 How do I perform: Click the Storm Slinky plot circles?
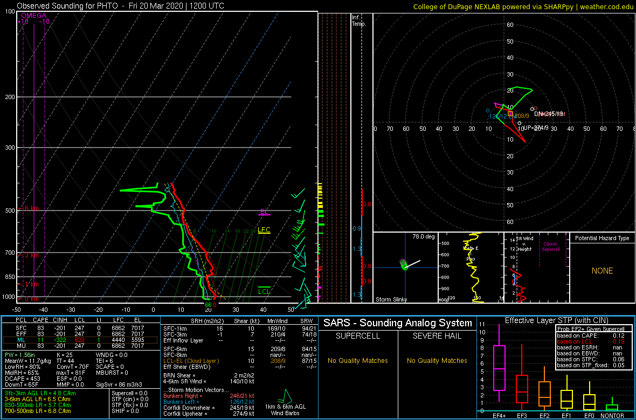click(403, 265)
